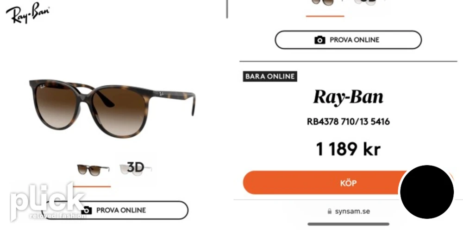Click the BARA ONLINE badge
463x230 pixels.
pyautogui.click(x=270, y=76)
